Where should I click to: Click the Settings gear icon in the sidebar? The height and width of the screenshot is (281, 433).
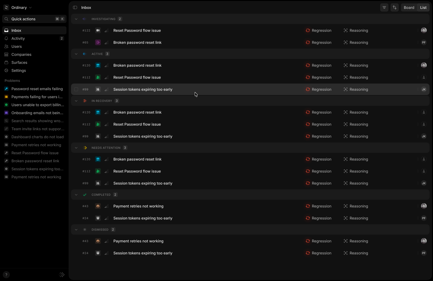tap(6, 70)
